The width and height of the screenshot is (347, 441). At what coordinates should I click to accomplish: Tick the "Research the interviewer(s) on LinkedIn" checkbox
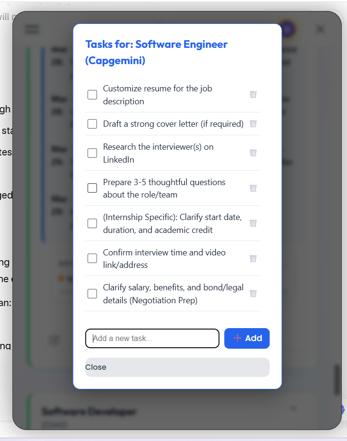[92, 153]
